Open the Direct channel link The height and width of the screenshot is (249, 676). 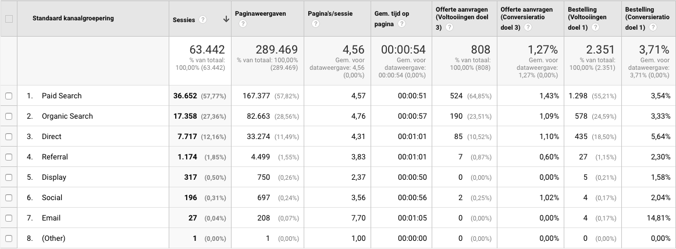coord(51,137)
